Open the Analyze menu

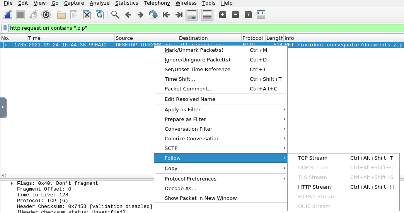coord(99,3)
